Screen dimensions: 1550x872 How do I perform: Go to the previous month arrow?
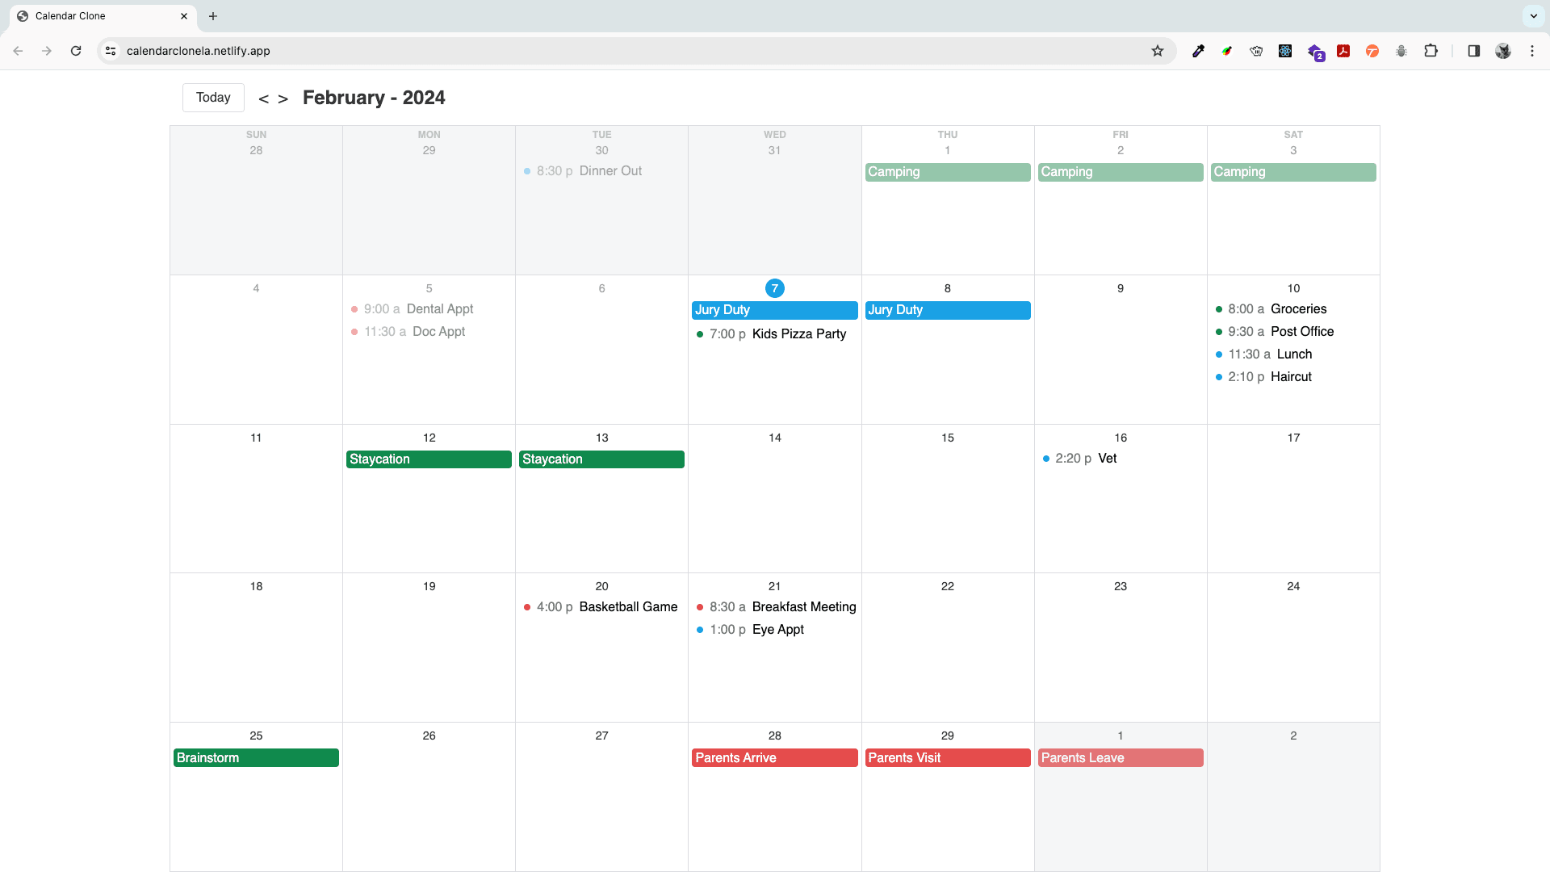coord(263,99)
